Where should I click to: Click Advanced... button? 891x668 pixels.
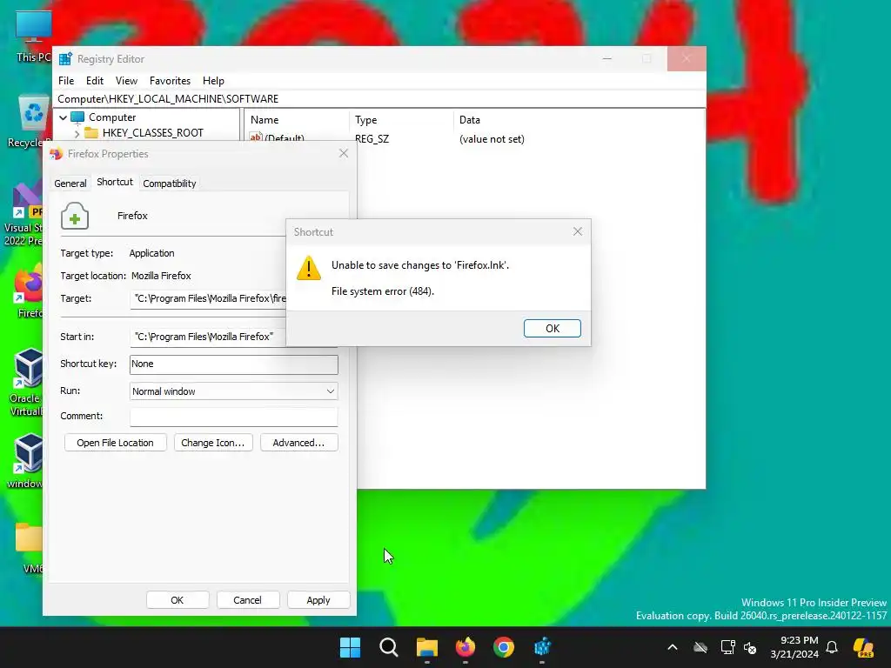(299, 443)
